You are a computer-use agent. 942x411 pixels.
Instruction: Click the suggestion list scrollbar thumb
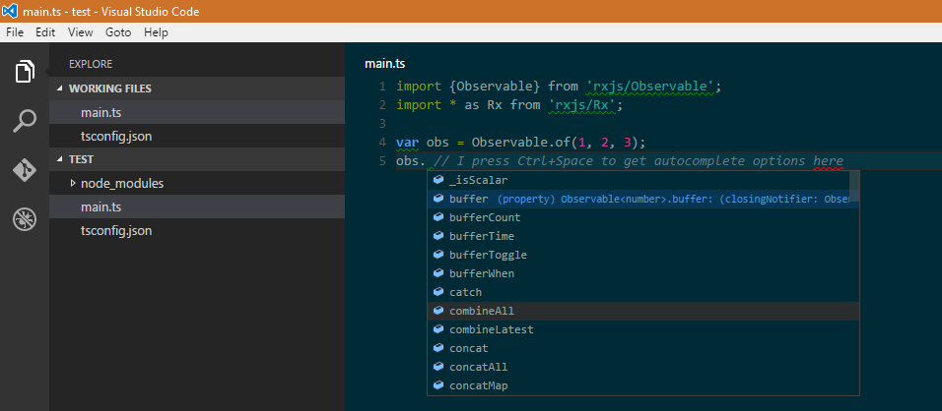coord(854,186)
